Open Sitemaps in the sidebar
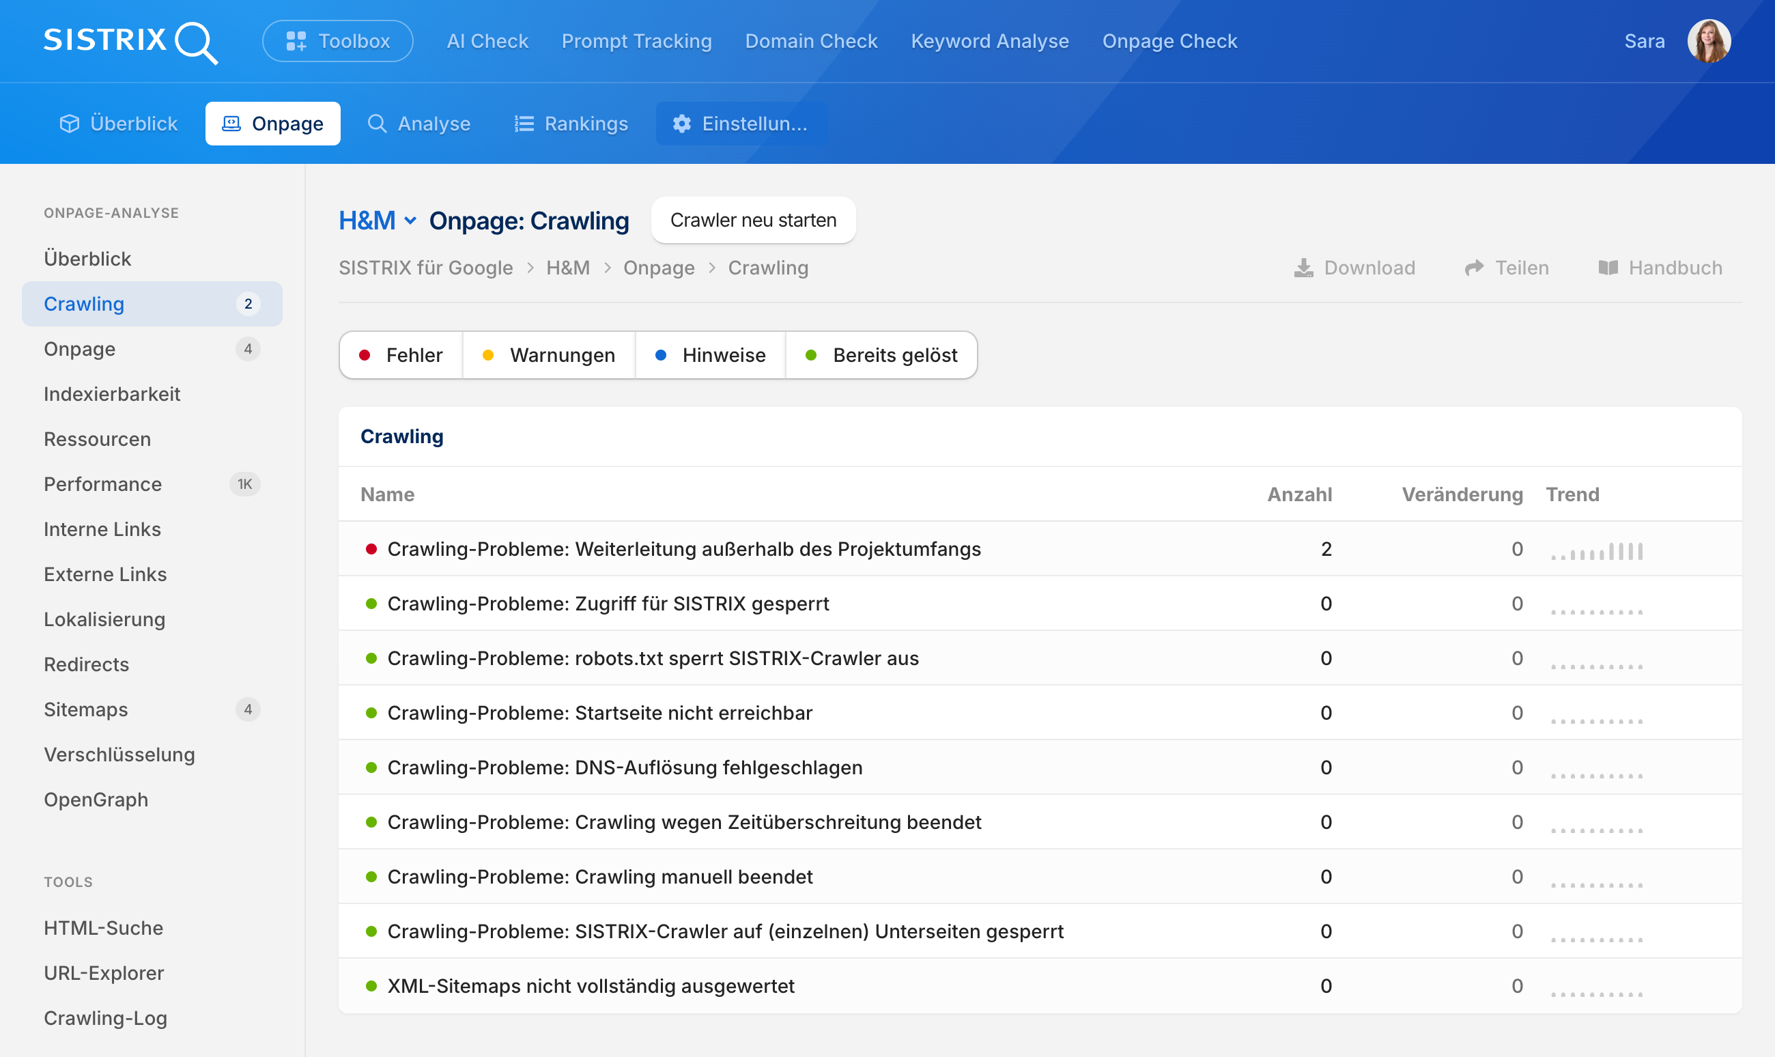 tap(152, 709)
